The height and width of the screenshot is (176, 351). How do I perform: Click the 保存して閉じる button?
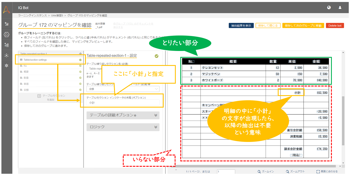(268, 25)
